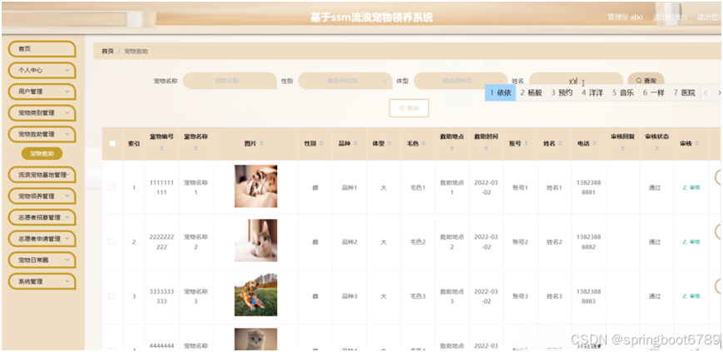Click 管理员 abo in the header
723x352 pixels.
tap(626, 17)
